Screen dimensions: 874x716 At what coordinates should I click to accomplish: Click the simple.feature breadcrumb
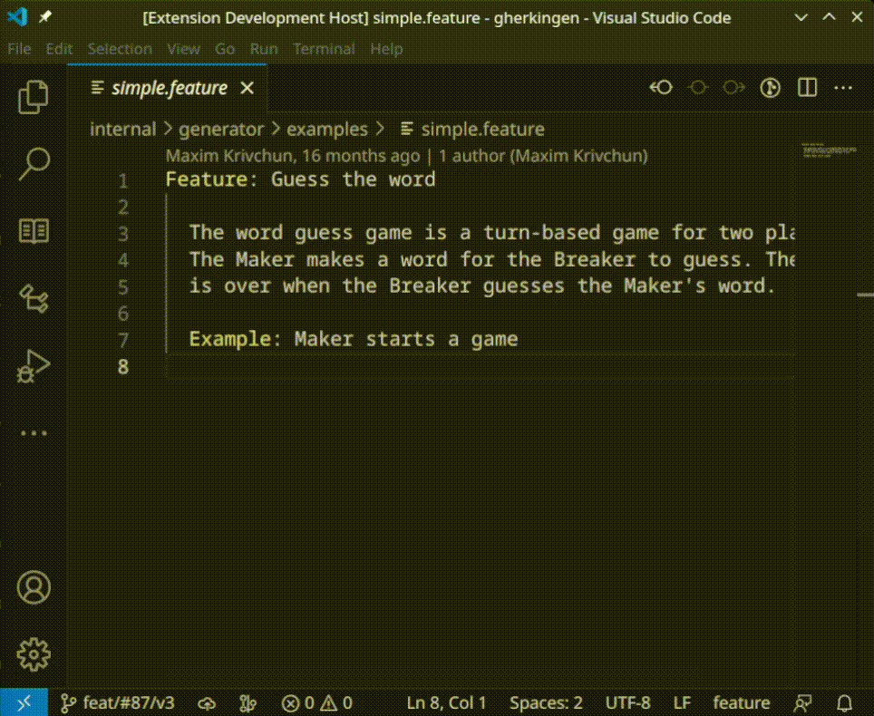(472, 129)
